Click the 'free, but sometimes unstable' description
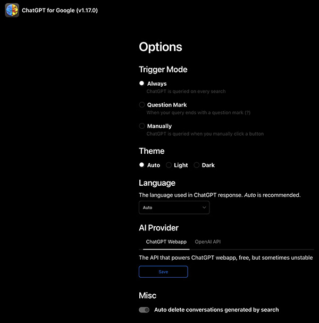 pyautogui.click(x=226, y=258)
